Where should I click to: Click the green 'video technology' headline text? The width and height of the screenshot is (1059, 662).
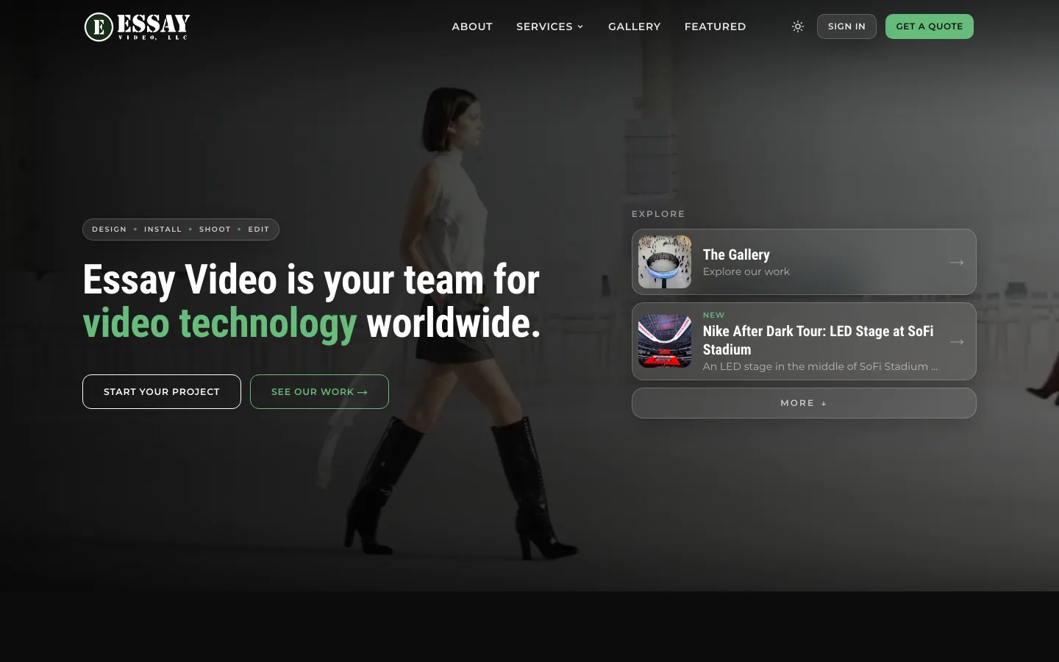coord(220,323)
